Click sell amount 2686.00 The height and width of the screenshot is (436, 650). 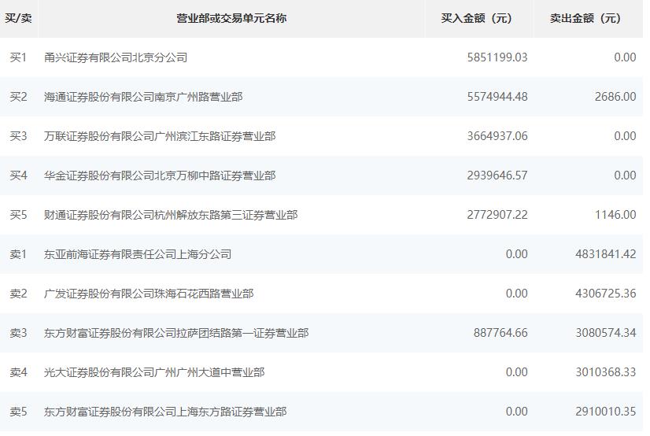pos(615,97)
